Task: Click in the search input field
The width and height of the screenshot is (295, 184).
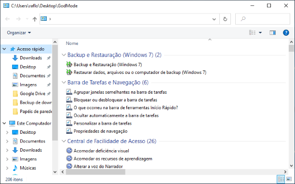Action: pyautogui.click(x=263, y=19)
